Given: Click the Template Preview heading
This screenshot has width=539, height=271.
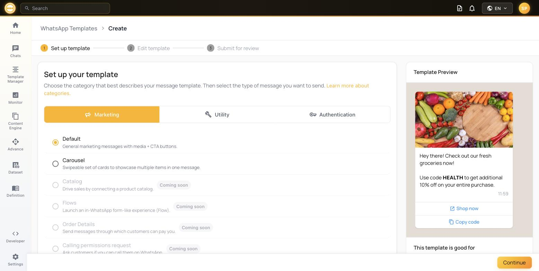Looking at the screenshot, I should (x=435, y=72).
